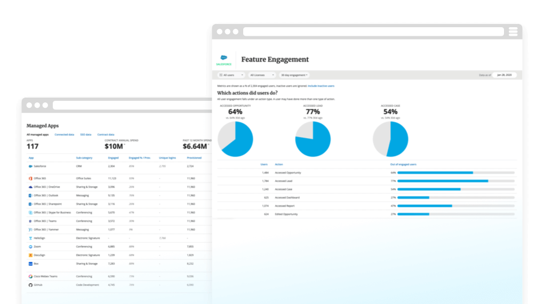Click the Cisco Webex Teams row name

(x=45, y=277)
